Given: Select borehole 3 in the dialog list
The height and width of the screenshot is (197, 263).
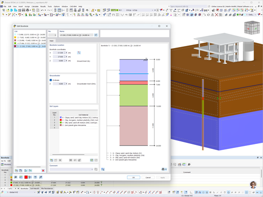Looking at the screenshot, I should pyautogui.click(x=30, y=40).
